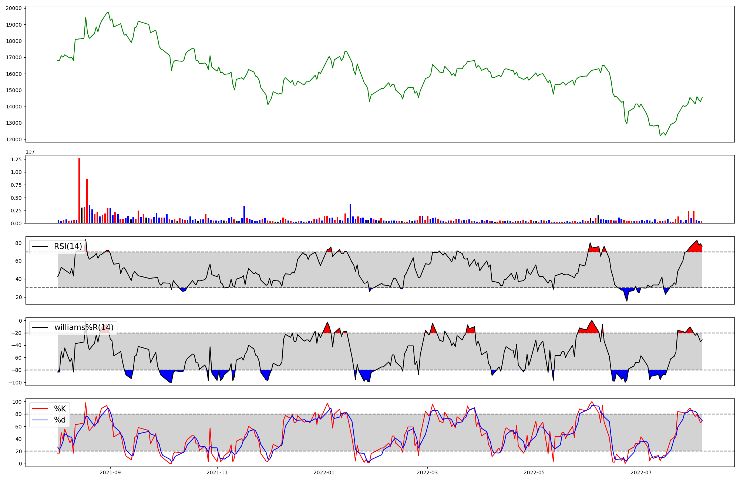The width and height of the screenshot is (740, 481).
Task: Click the 2021-11 x-axis date label
Action: click(217, 472)
